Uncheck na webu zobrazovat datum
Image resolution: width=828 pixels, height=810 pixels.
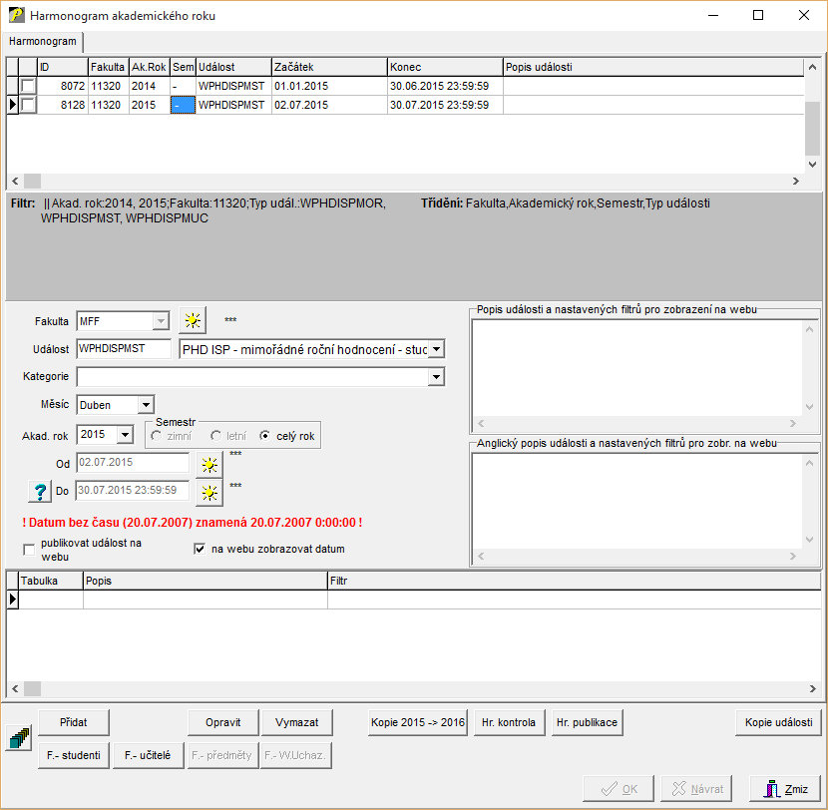pyautogui.click(x=200, y=549)
